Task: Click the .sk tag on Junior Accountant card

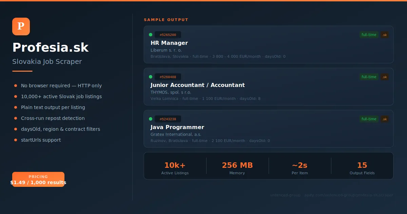Action: [384, 77]
